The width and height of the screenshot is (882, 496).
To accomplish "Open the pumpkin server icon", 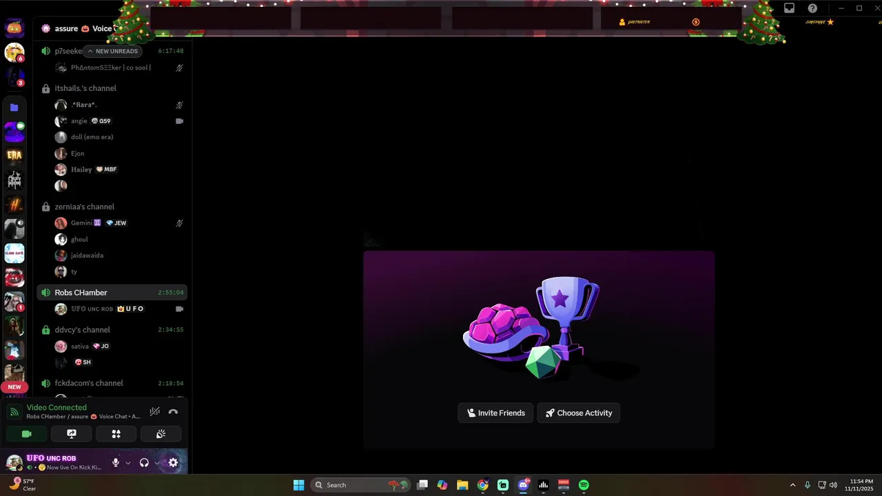I will point(14,28).
